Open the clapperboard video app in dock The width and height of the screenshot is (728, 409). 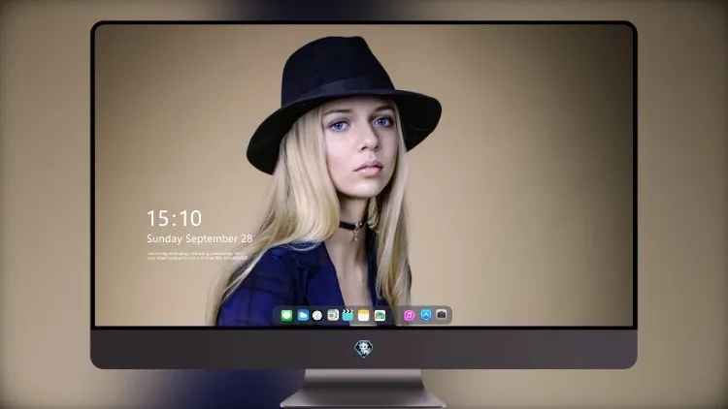[347, 315]
